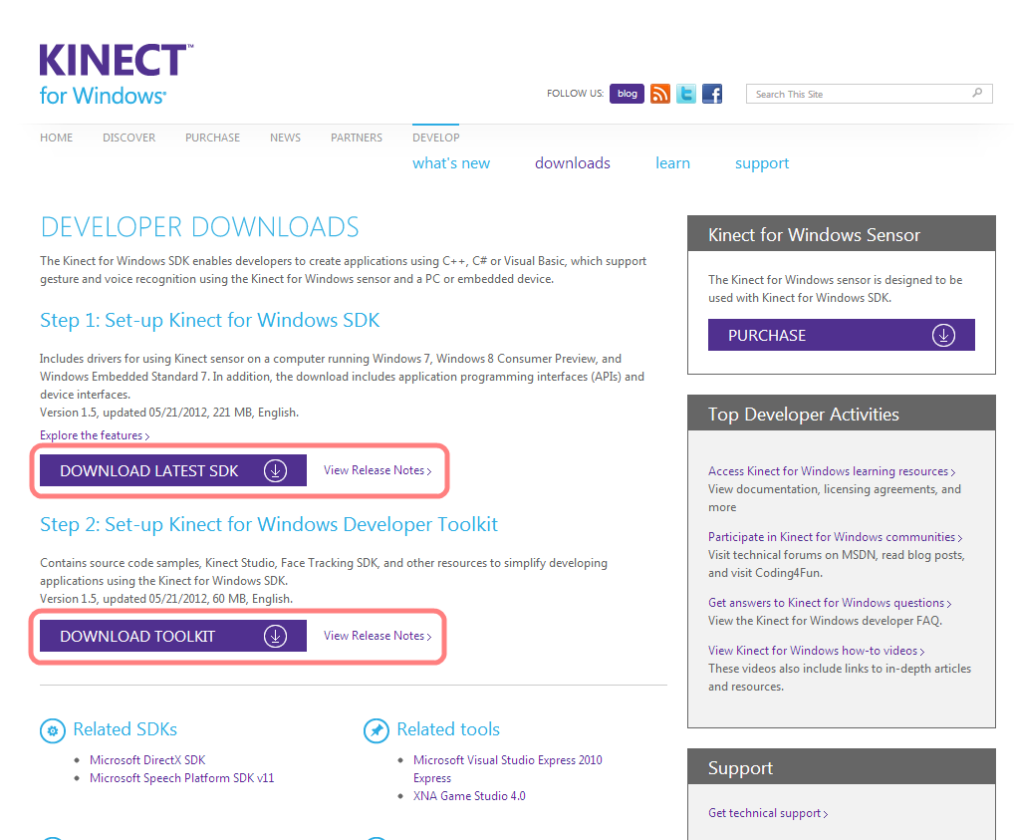This screenshot has height=840, width=1014.
Task: Click the blog icon in the follow bar
Action: (x=626, y=93)
